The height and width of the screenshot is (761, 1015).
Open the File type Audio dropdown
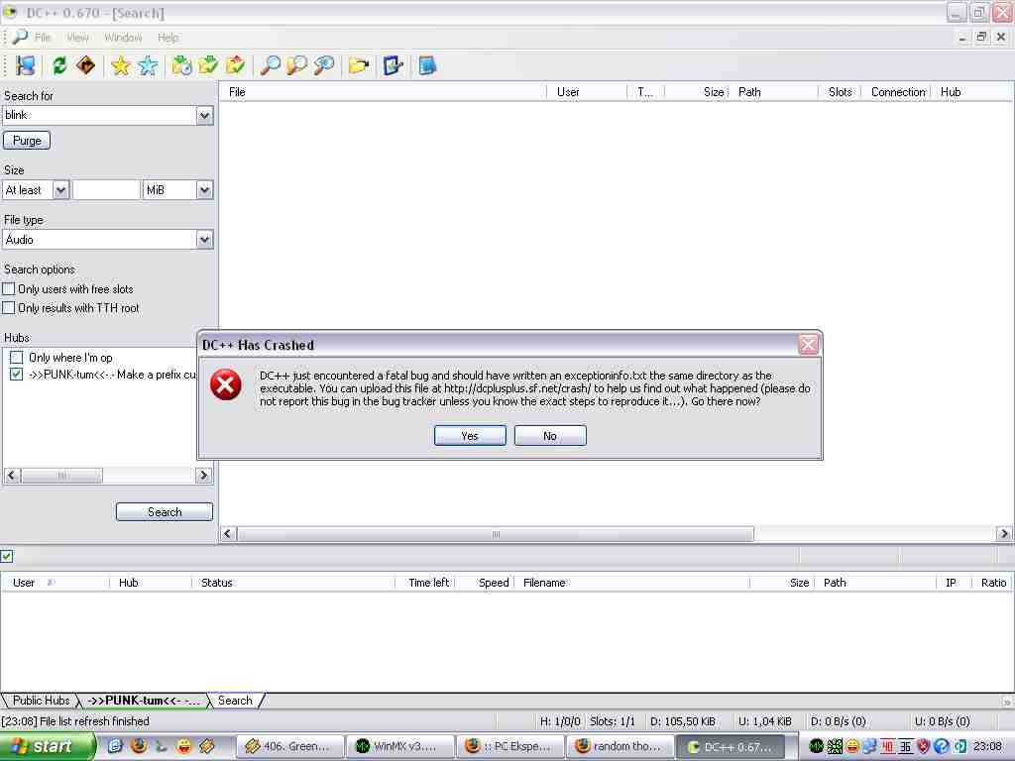point(204,240)
